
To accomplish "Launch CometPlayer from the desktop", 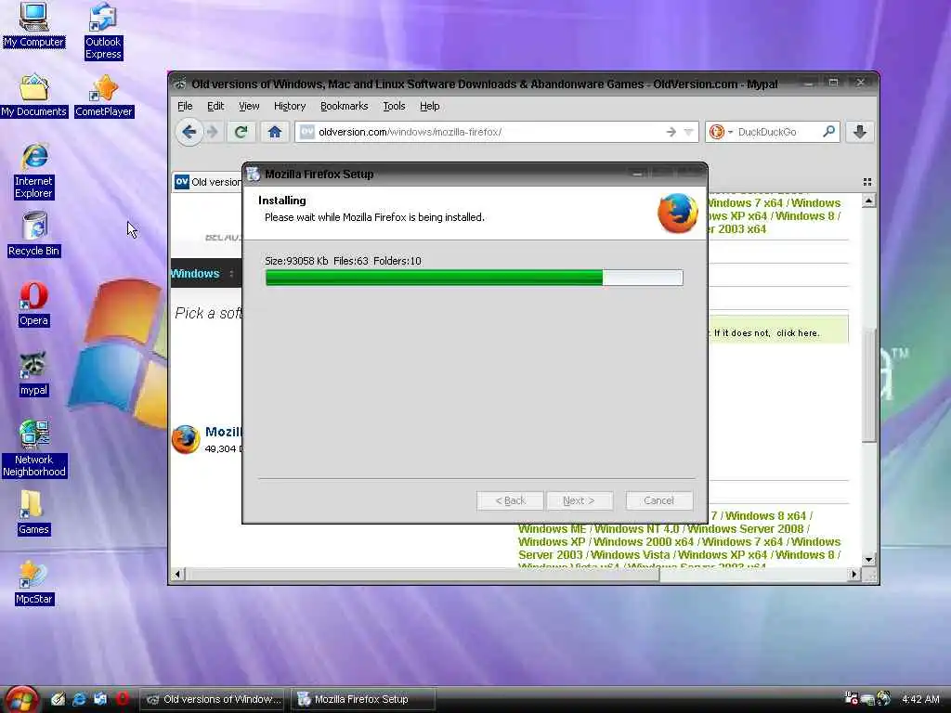I will (x=104, y=95).
